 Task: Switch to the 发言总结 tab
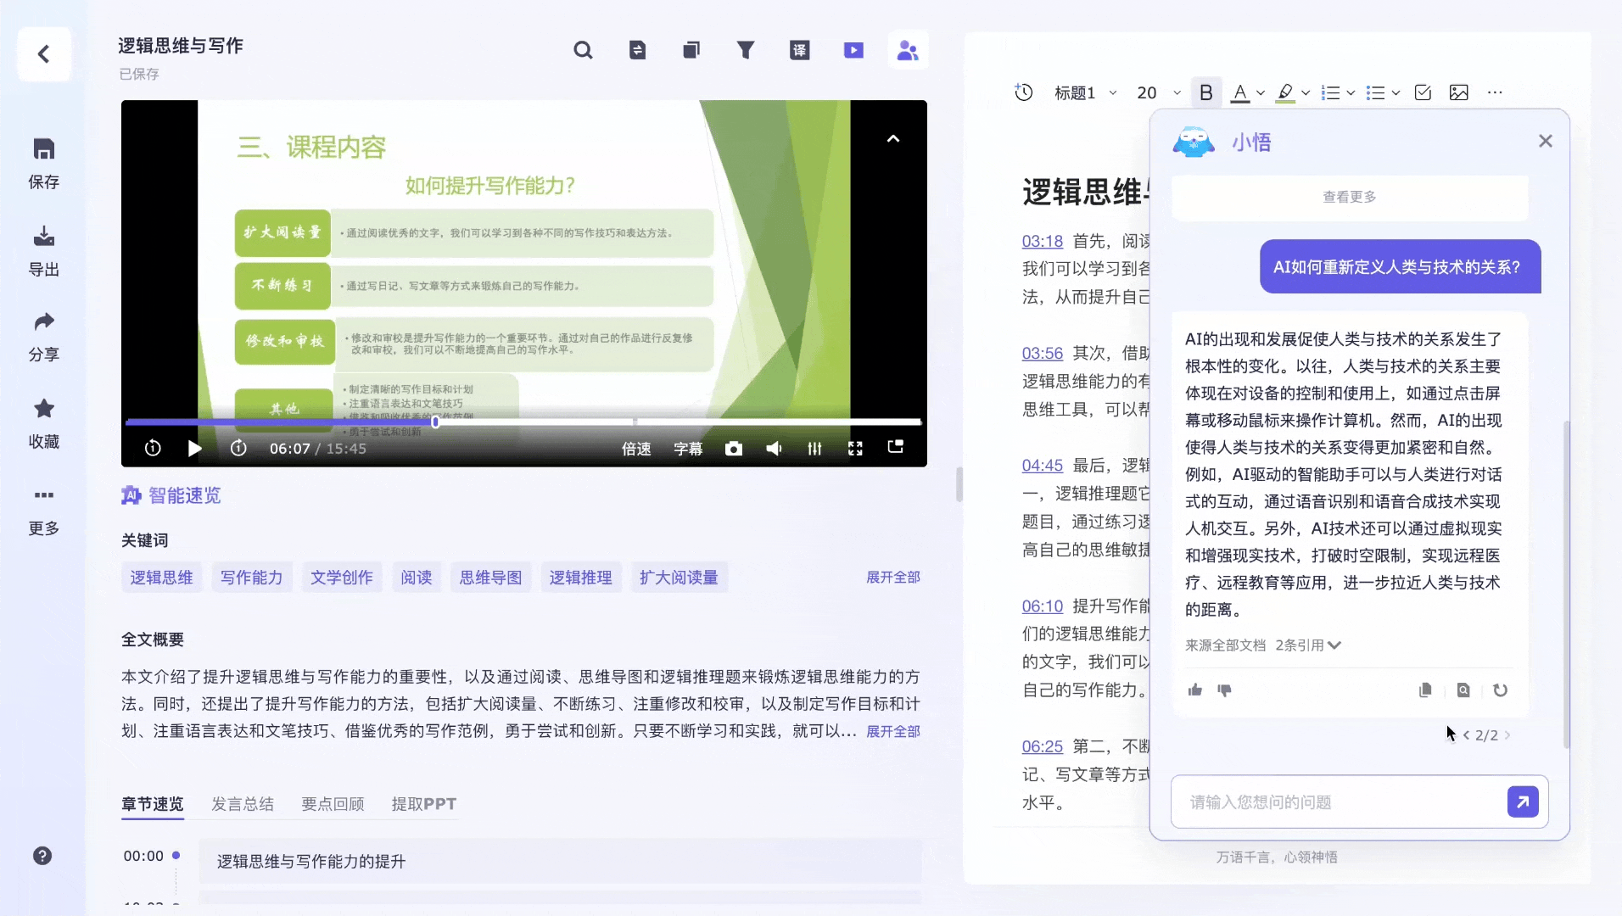point(243,804)
